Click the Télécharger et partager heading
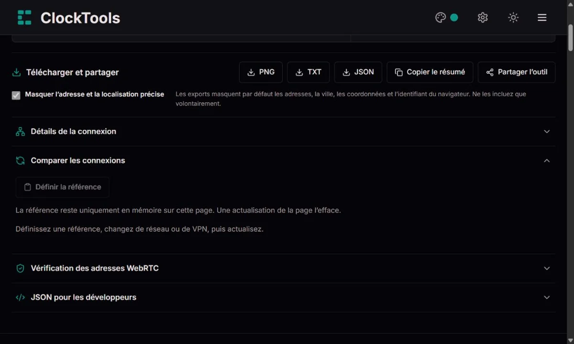The image size is (574, 344). (72, 73)
